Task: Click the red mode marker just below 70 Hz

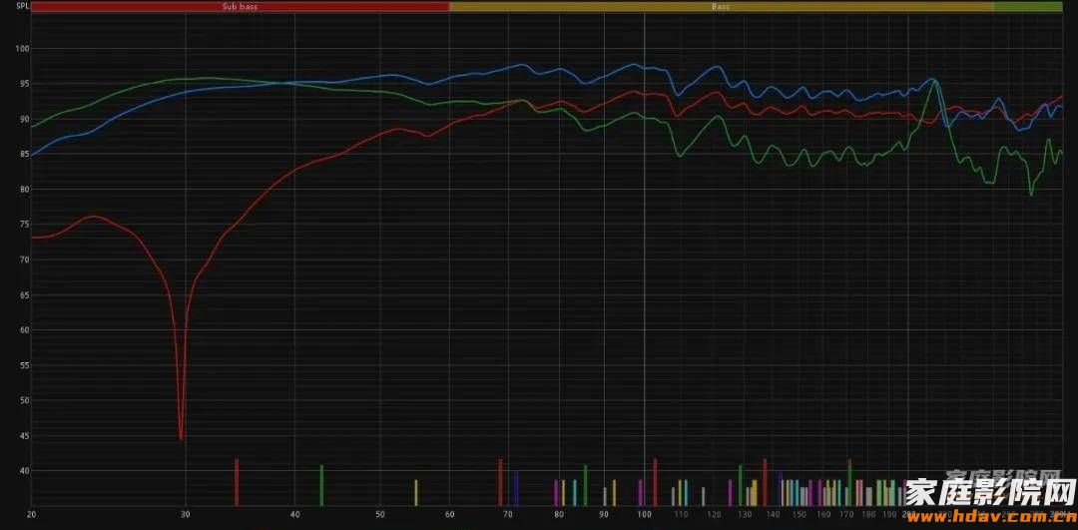Action: tap(500, 482)
